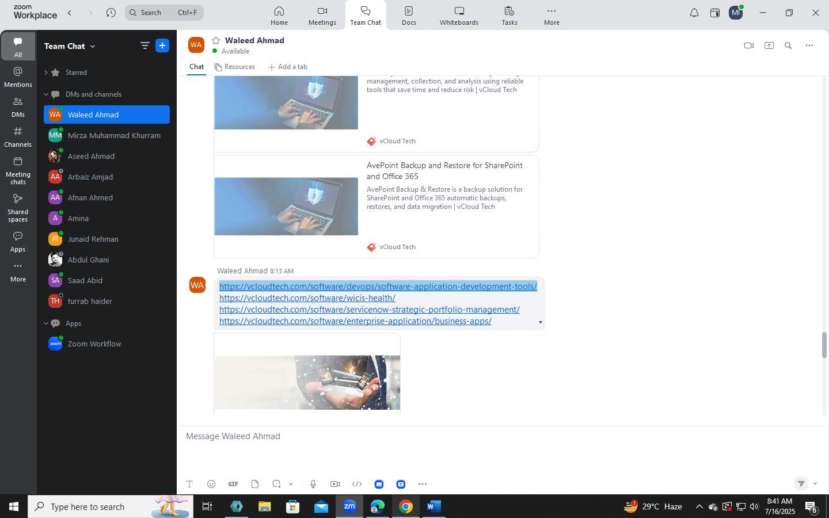Click the share screen icon in chat header

(x=769, y=45)
